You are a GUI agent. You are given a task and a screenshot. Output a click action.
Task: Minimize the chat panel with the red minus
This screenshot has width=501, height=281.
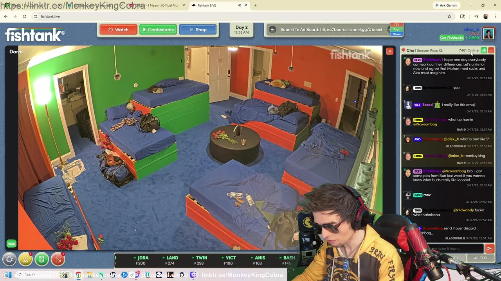tap(491, 50)
